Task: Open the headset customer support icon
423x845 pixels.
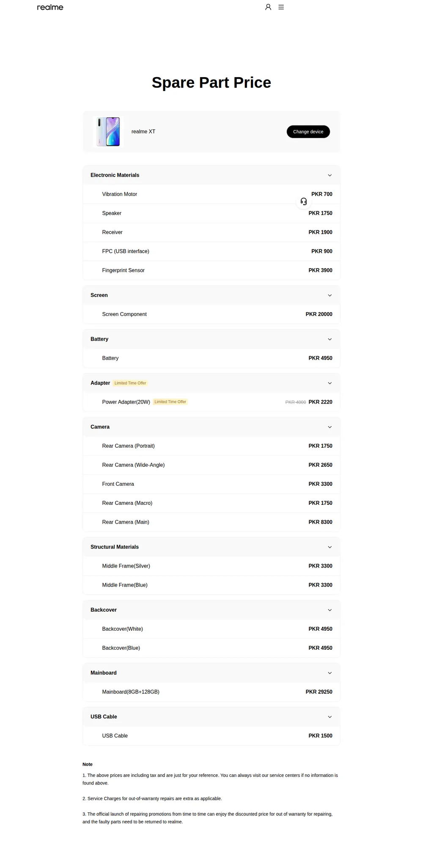Action: (x=304, y=201)
